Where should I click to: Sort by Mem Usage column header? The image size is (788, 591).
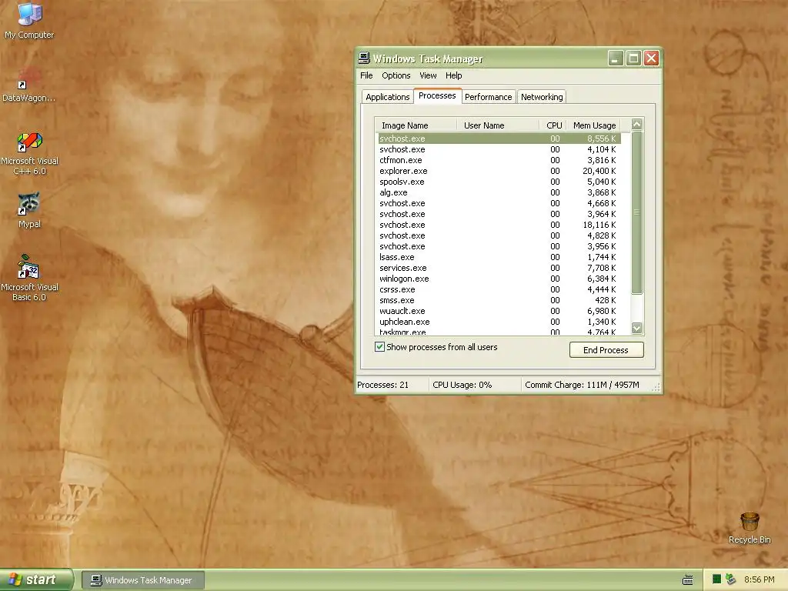(593, 125)
